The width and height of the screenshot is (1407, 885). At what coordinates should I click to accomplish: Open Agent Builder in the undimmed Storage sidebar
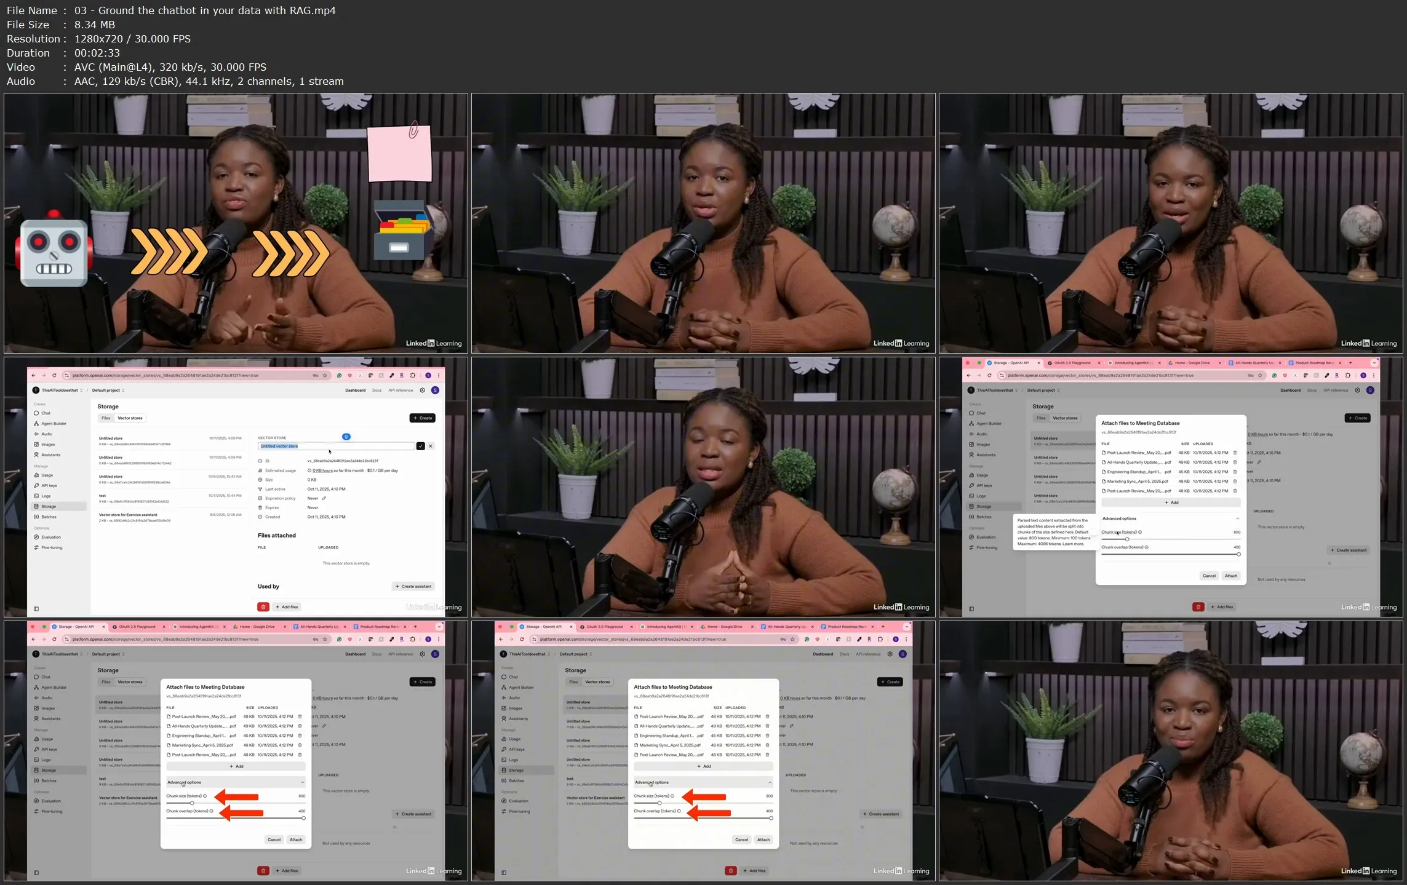pos(54,424)
